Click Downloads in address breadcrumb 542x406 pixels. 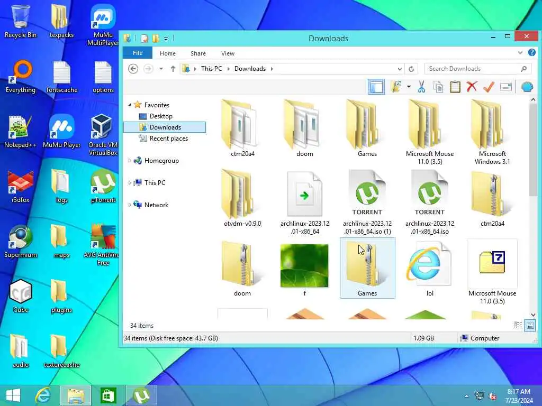click(250, 69)
